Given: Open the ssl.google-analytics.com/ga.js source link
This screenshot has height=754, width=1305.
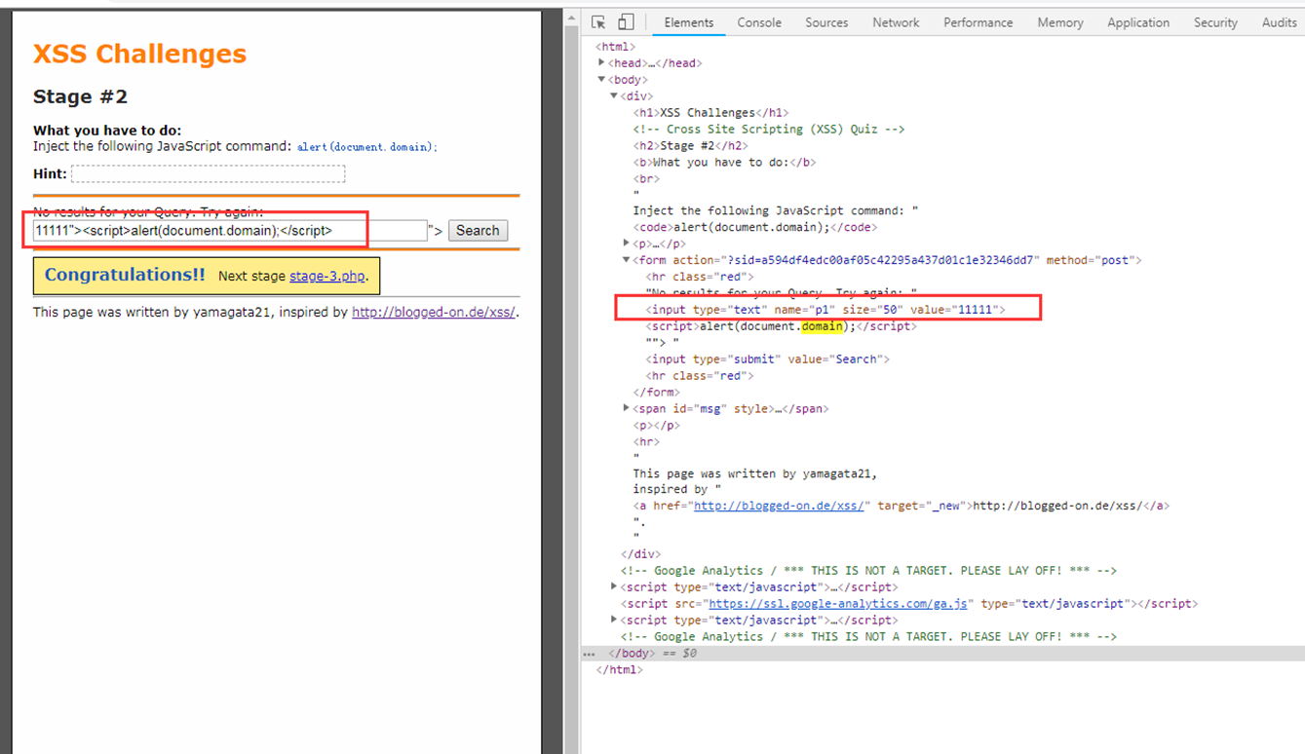Looking at the screenshot, I should click(x=838, y=603).
